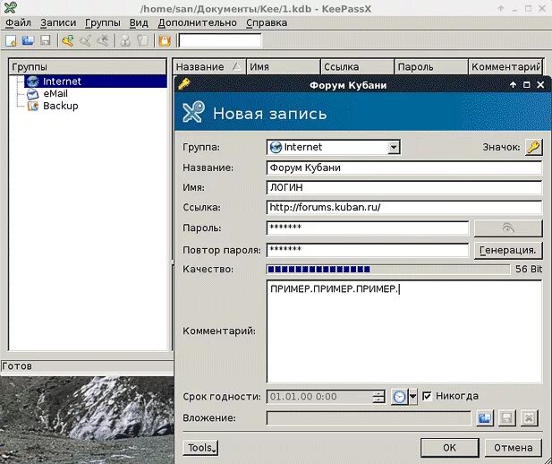
Task: Select the Internet group in tree
Action: point(96,82)
